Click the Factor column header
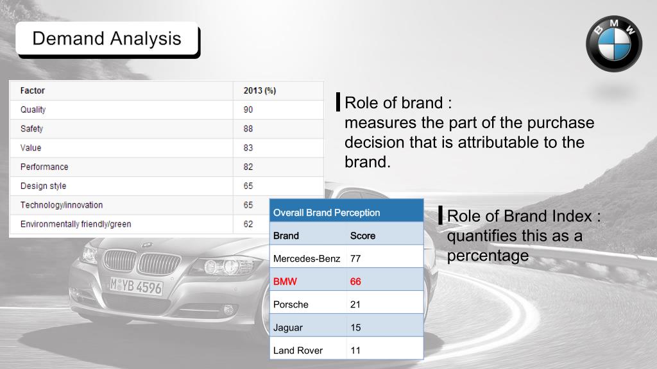The height and width of the screenshot is (369, 657). point(33,91)
